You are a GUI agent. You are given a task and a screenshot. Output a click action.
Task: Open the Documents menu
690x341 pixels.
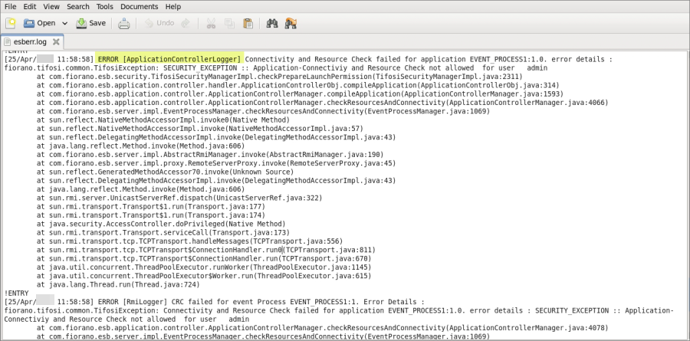pyautogui.click(x=140, y=6)
